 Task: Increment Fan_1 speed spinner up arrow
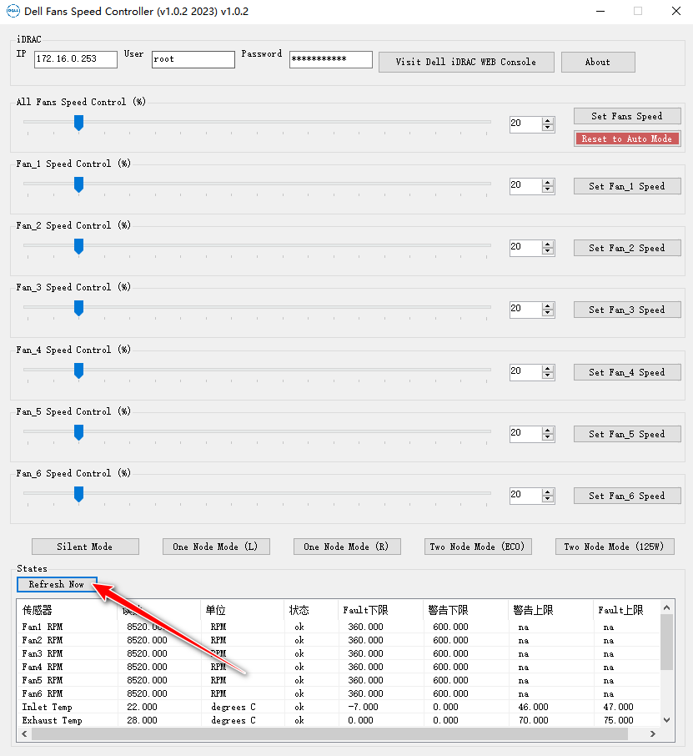547,183
